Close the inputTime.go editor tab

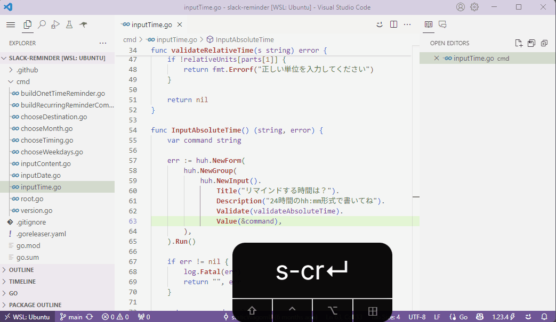pyautogui.click(x=180, y=24)
